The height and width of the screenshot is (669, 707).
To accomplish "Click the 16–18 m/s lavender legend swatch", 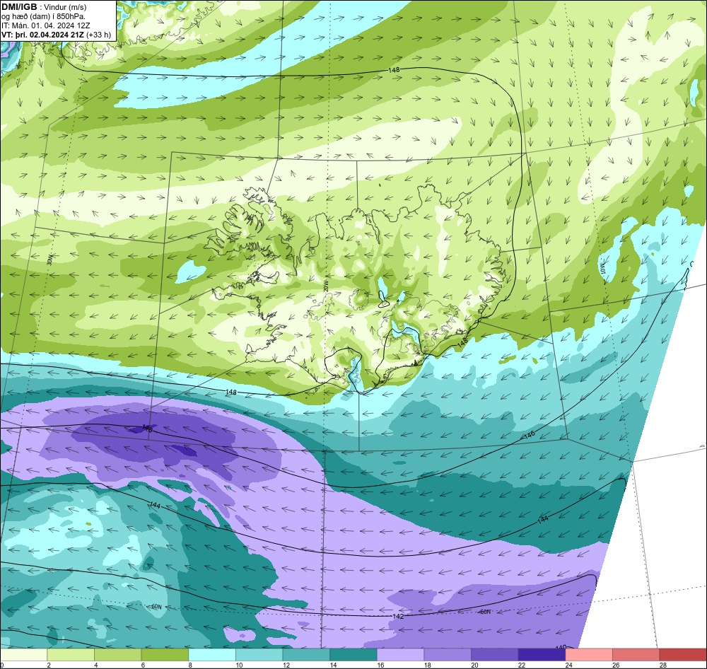I will click(x=400, y=655).
